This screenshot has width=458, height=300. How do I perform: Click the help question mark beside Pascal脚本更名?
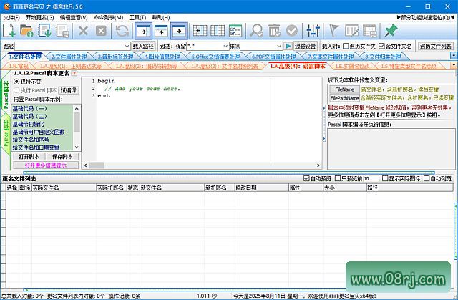74,73
